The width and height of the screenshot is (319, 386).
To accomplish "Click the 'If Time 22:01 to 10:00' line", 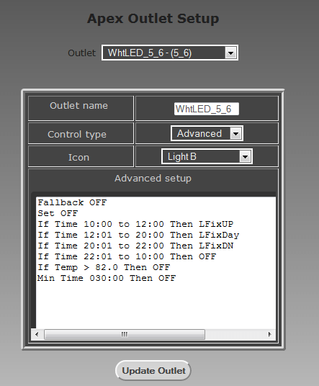I will (x=127, y=256).
